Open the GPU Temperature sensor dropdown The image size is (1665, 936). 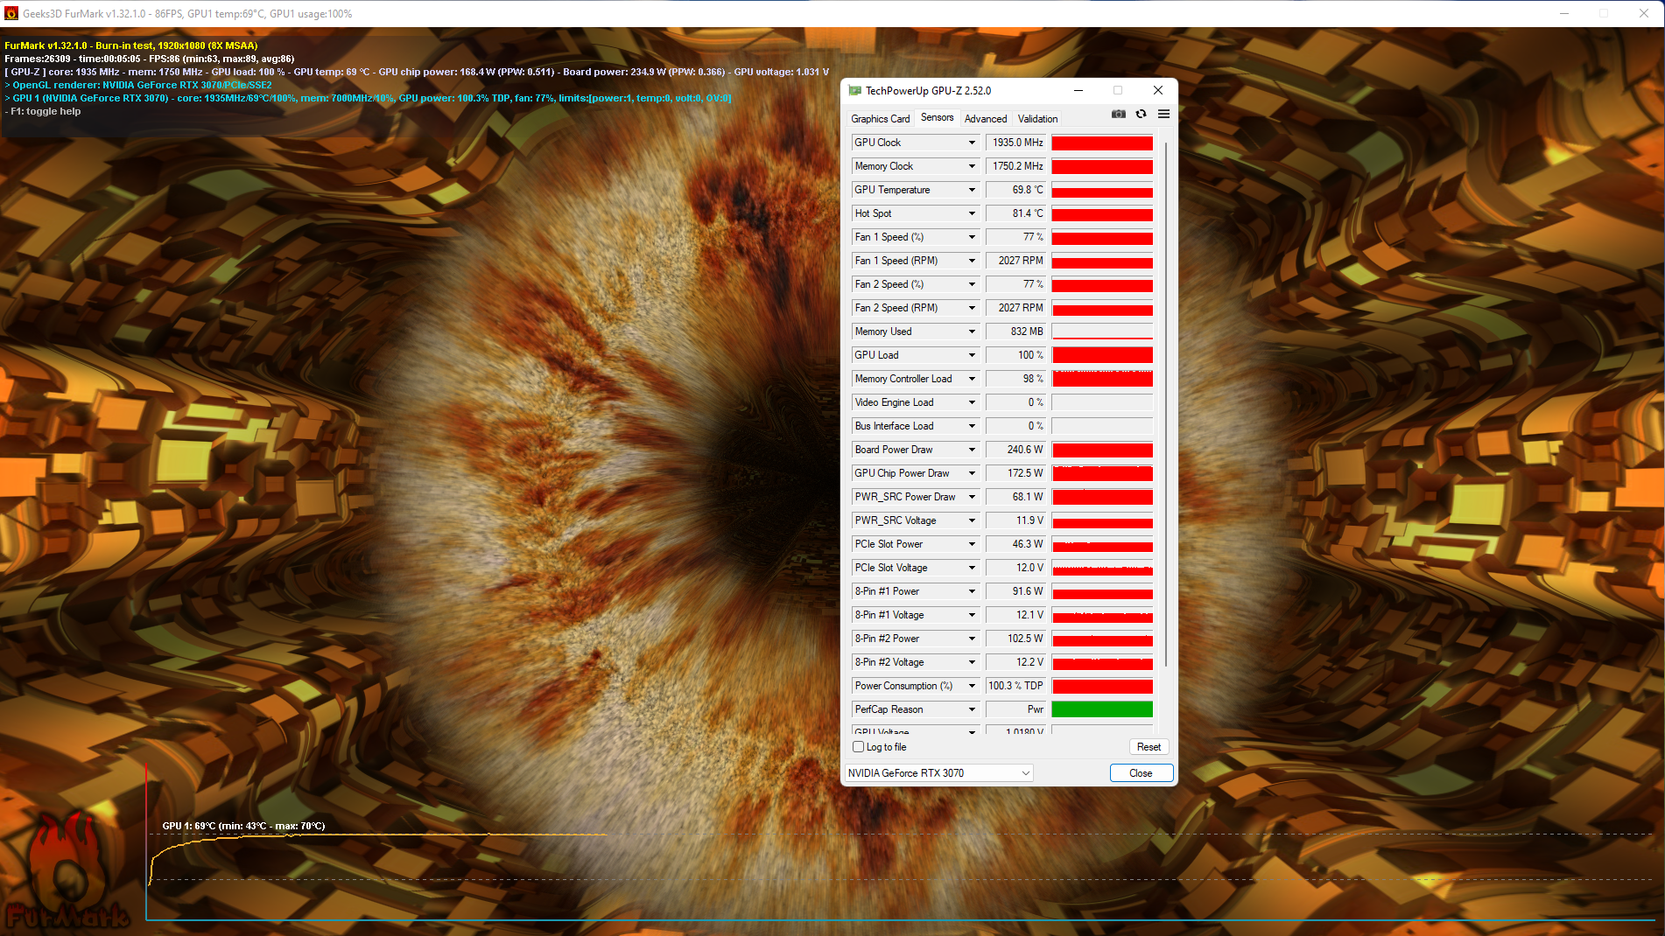pos(972,190)
